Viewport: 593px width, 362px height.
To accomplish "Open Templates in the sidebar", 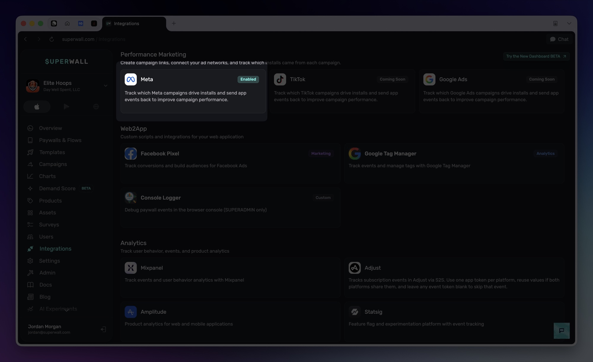I will [52, 152].
